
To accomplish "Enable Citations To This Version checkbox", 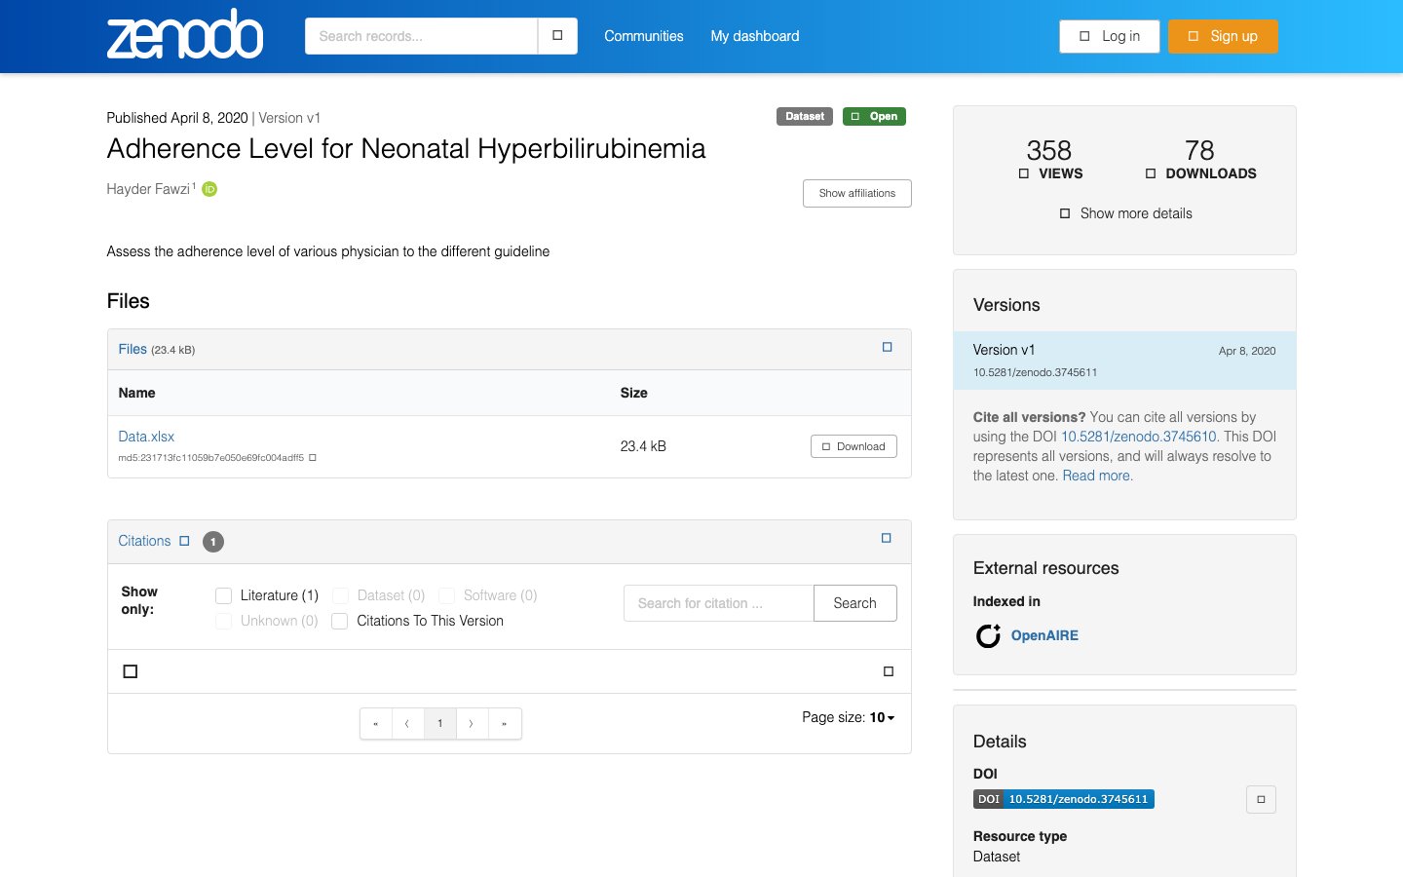I will click(x=340, y=621).
